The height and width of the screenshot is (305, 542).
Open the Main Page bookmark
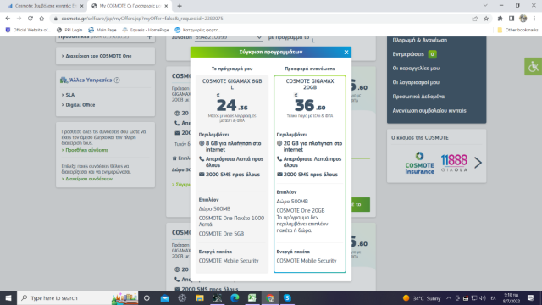[x=102, y=30]
